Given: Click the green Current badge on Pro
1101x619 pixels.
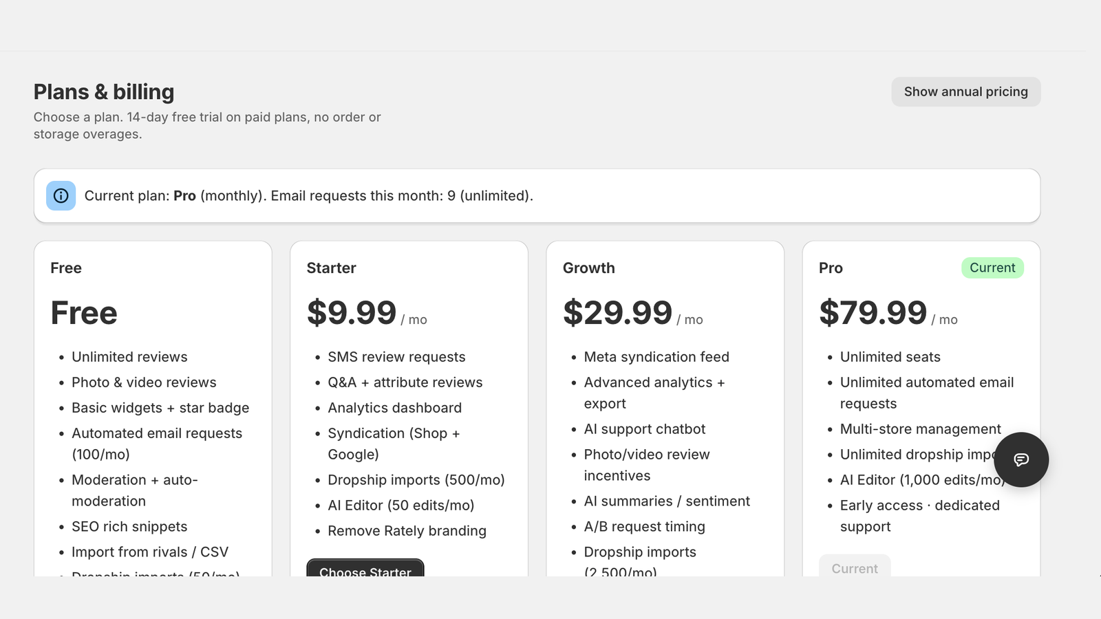Looking at the screenshot, I should (992, 268).
